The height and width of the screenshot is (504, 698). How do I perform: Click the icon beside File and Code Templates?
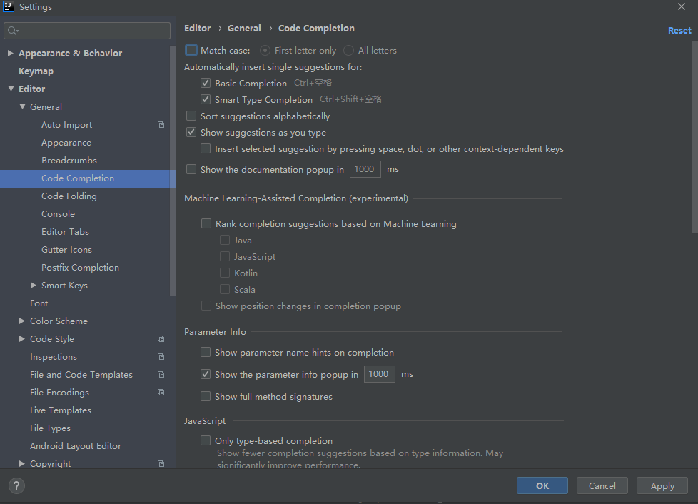[x=161, y=375]
